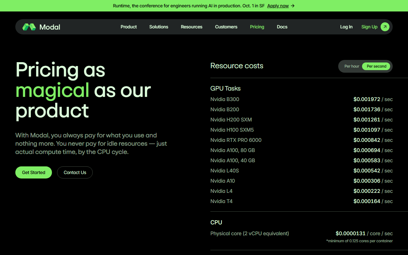Screen dimensions: 408x255
Task: Click the Nvidia A10 label
Action: (x=222, y=181)
